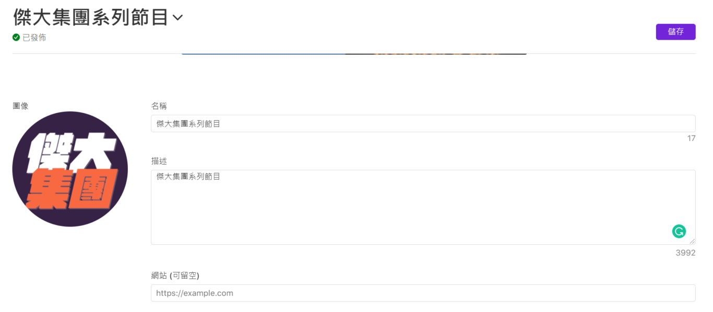The height and width of the screenshot is (312, 713).
Task: Click the name character counter showing 17
Action: click(691, 138)
